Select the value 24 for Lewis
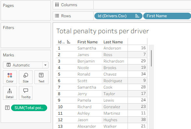 point(143,100)
